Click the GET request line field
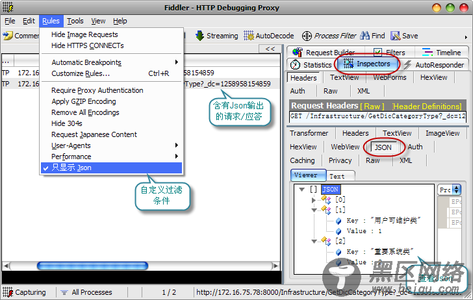 (x=377, y=116)
